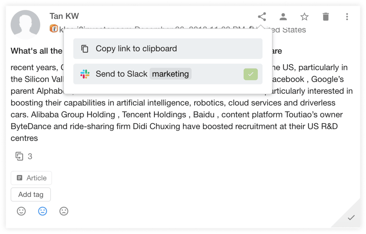Click the repost counter icon
Screen dimensions: 366x234
click(x=19, y=156)
